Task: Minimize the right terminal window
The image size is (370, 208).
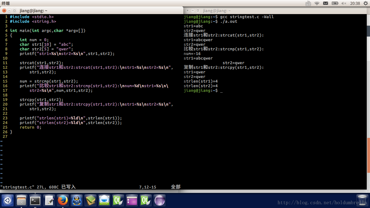Action: [193, 11]
